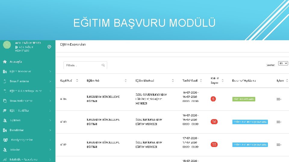This screenshot has width=289, height=162.
Task: Sort by Katılım Sayısı column arrows
Action: [x=222, y=80]
